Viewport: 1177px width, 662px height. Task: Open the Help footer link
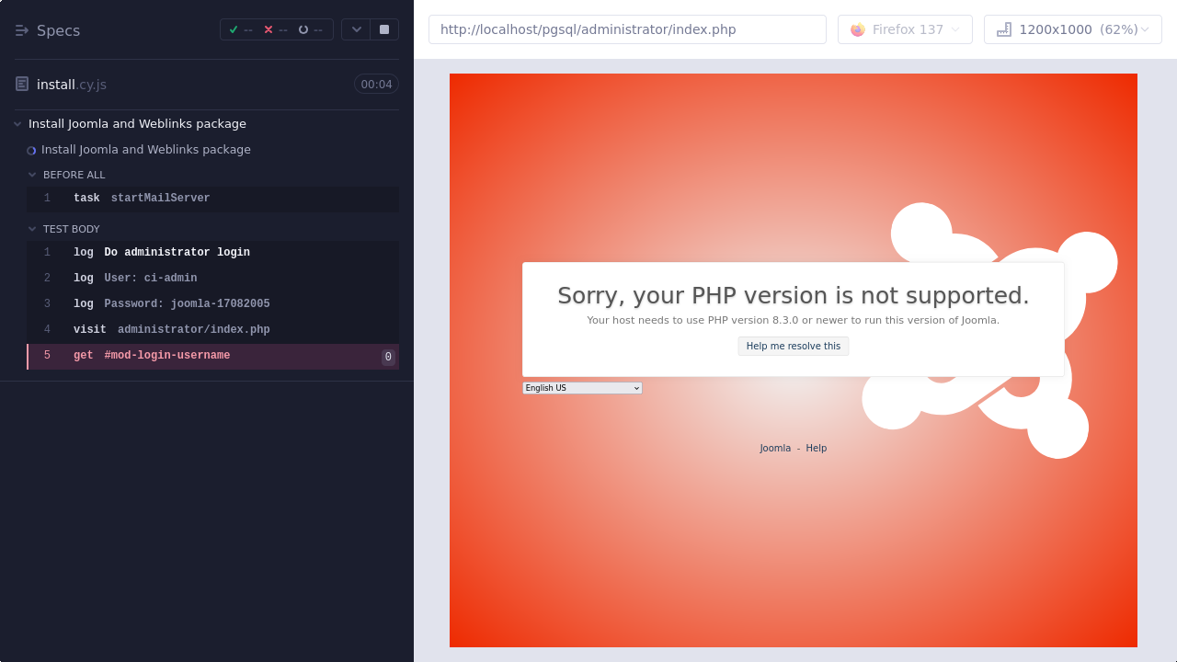816,449
